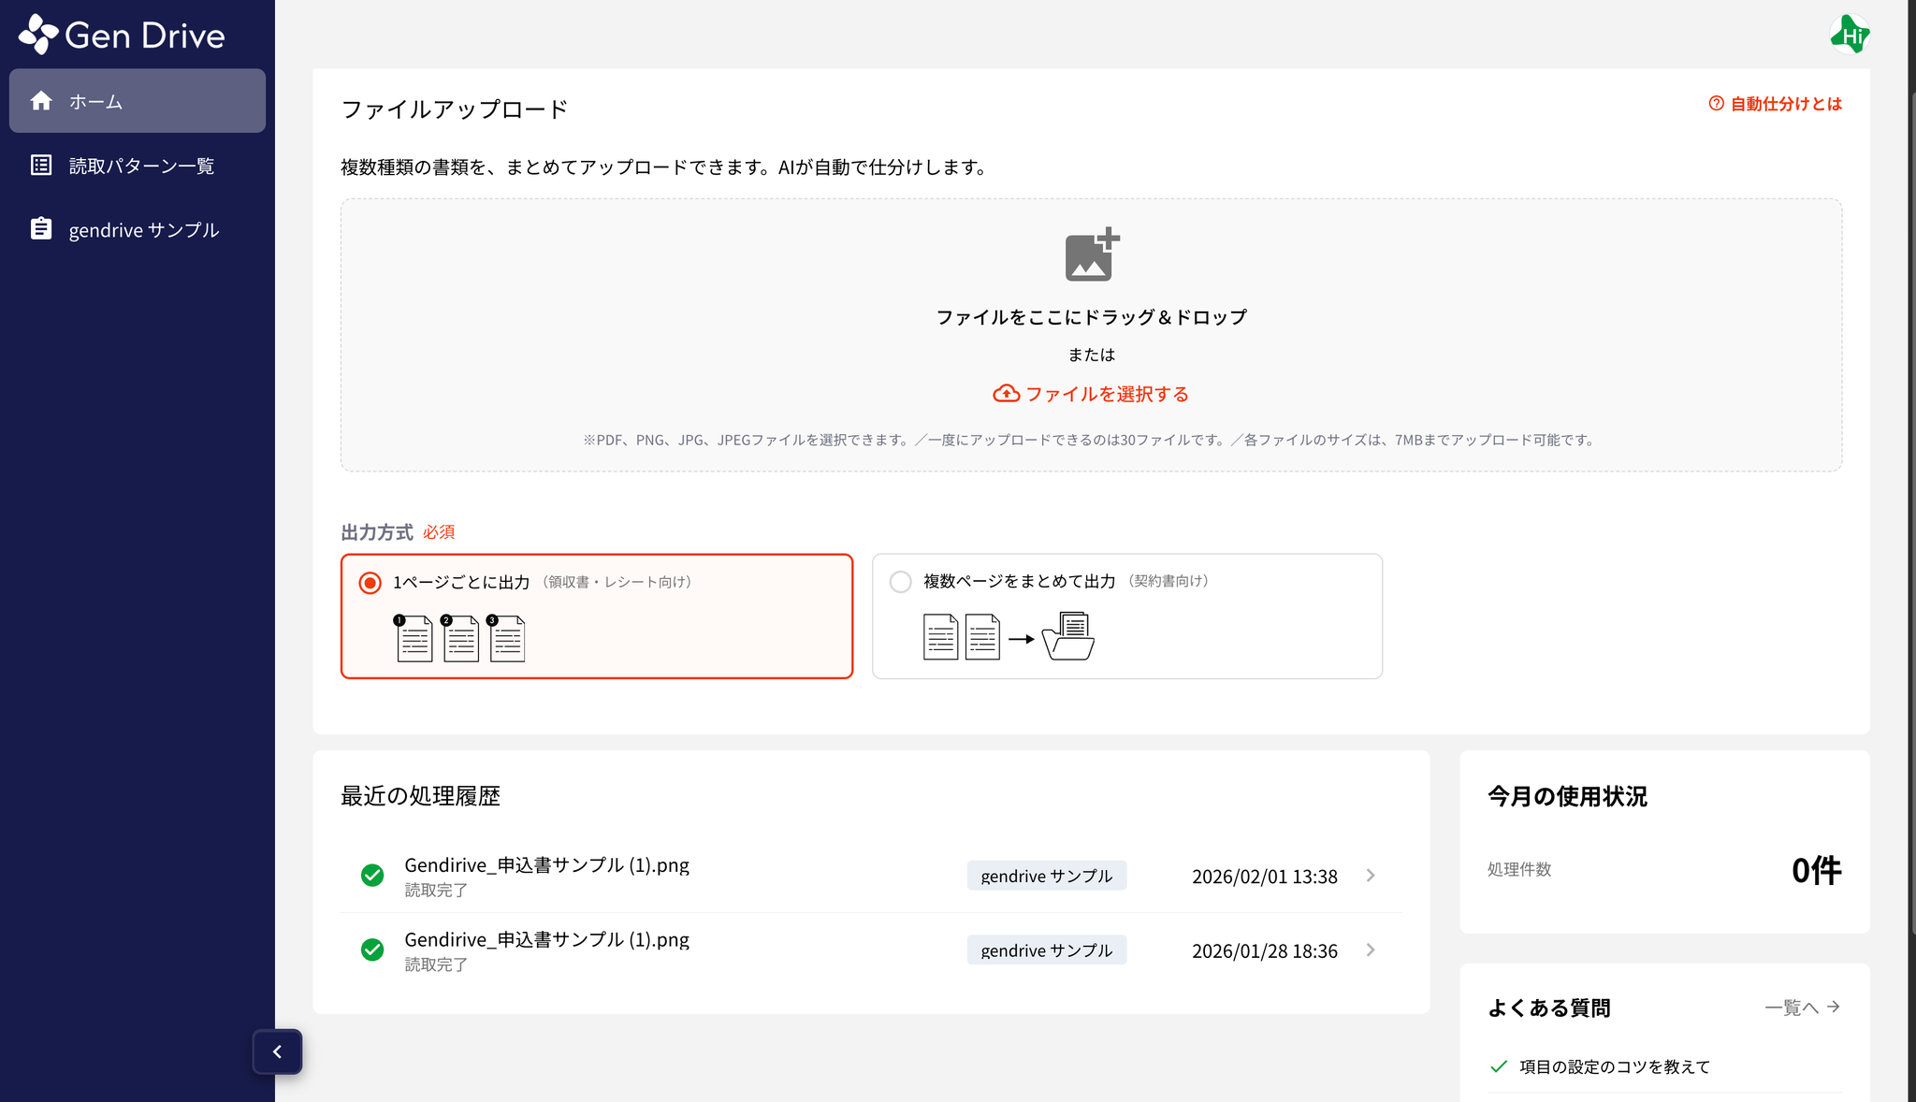1916x1102 pixels.
Task: Click the Gen Drive logo icon
Action: [38, 35]
